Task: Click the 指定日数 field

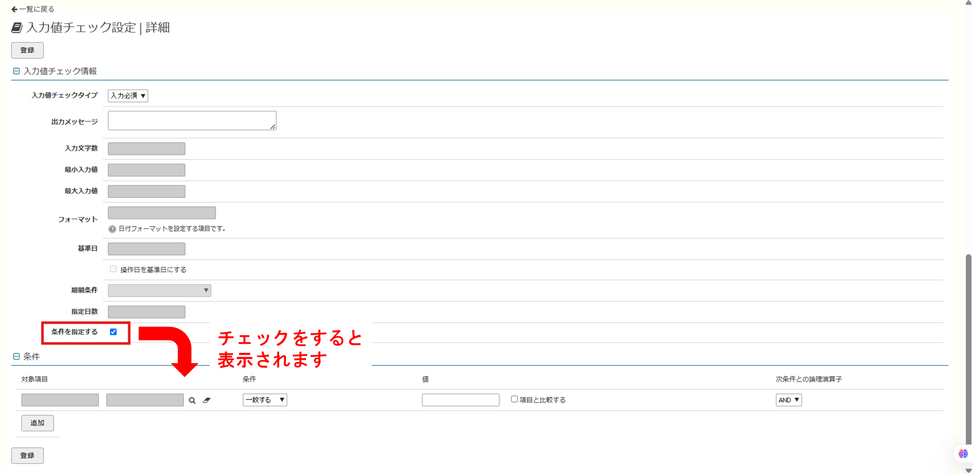Action: [x=146, y=312]
